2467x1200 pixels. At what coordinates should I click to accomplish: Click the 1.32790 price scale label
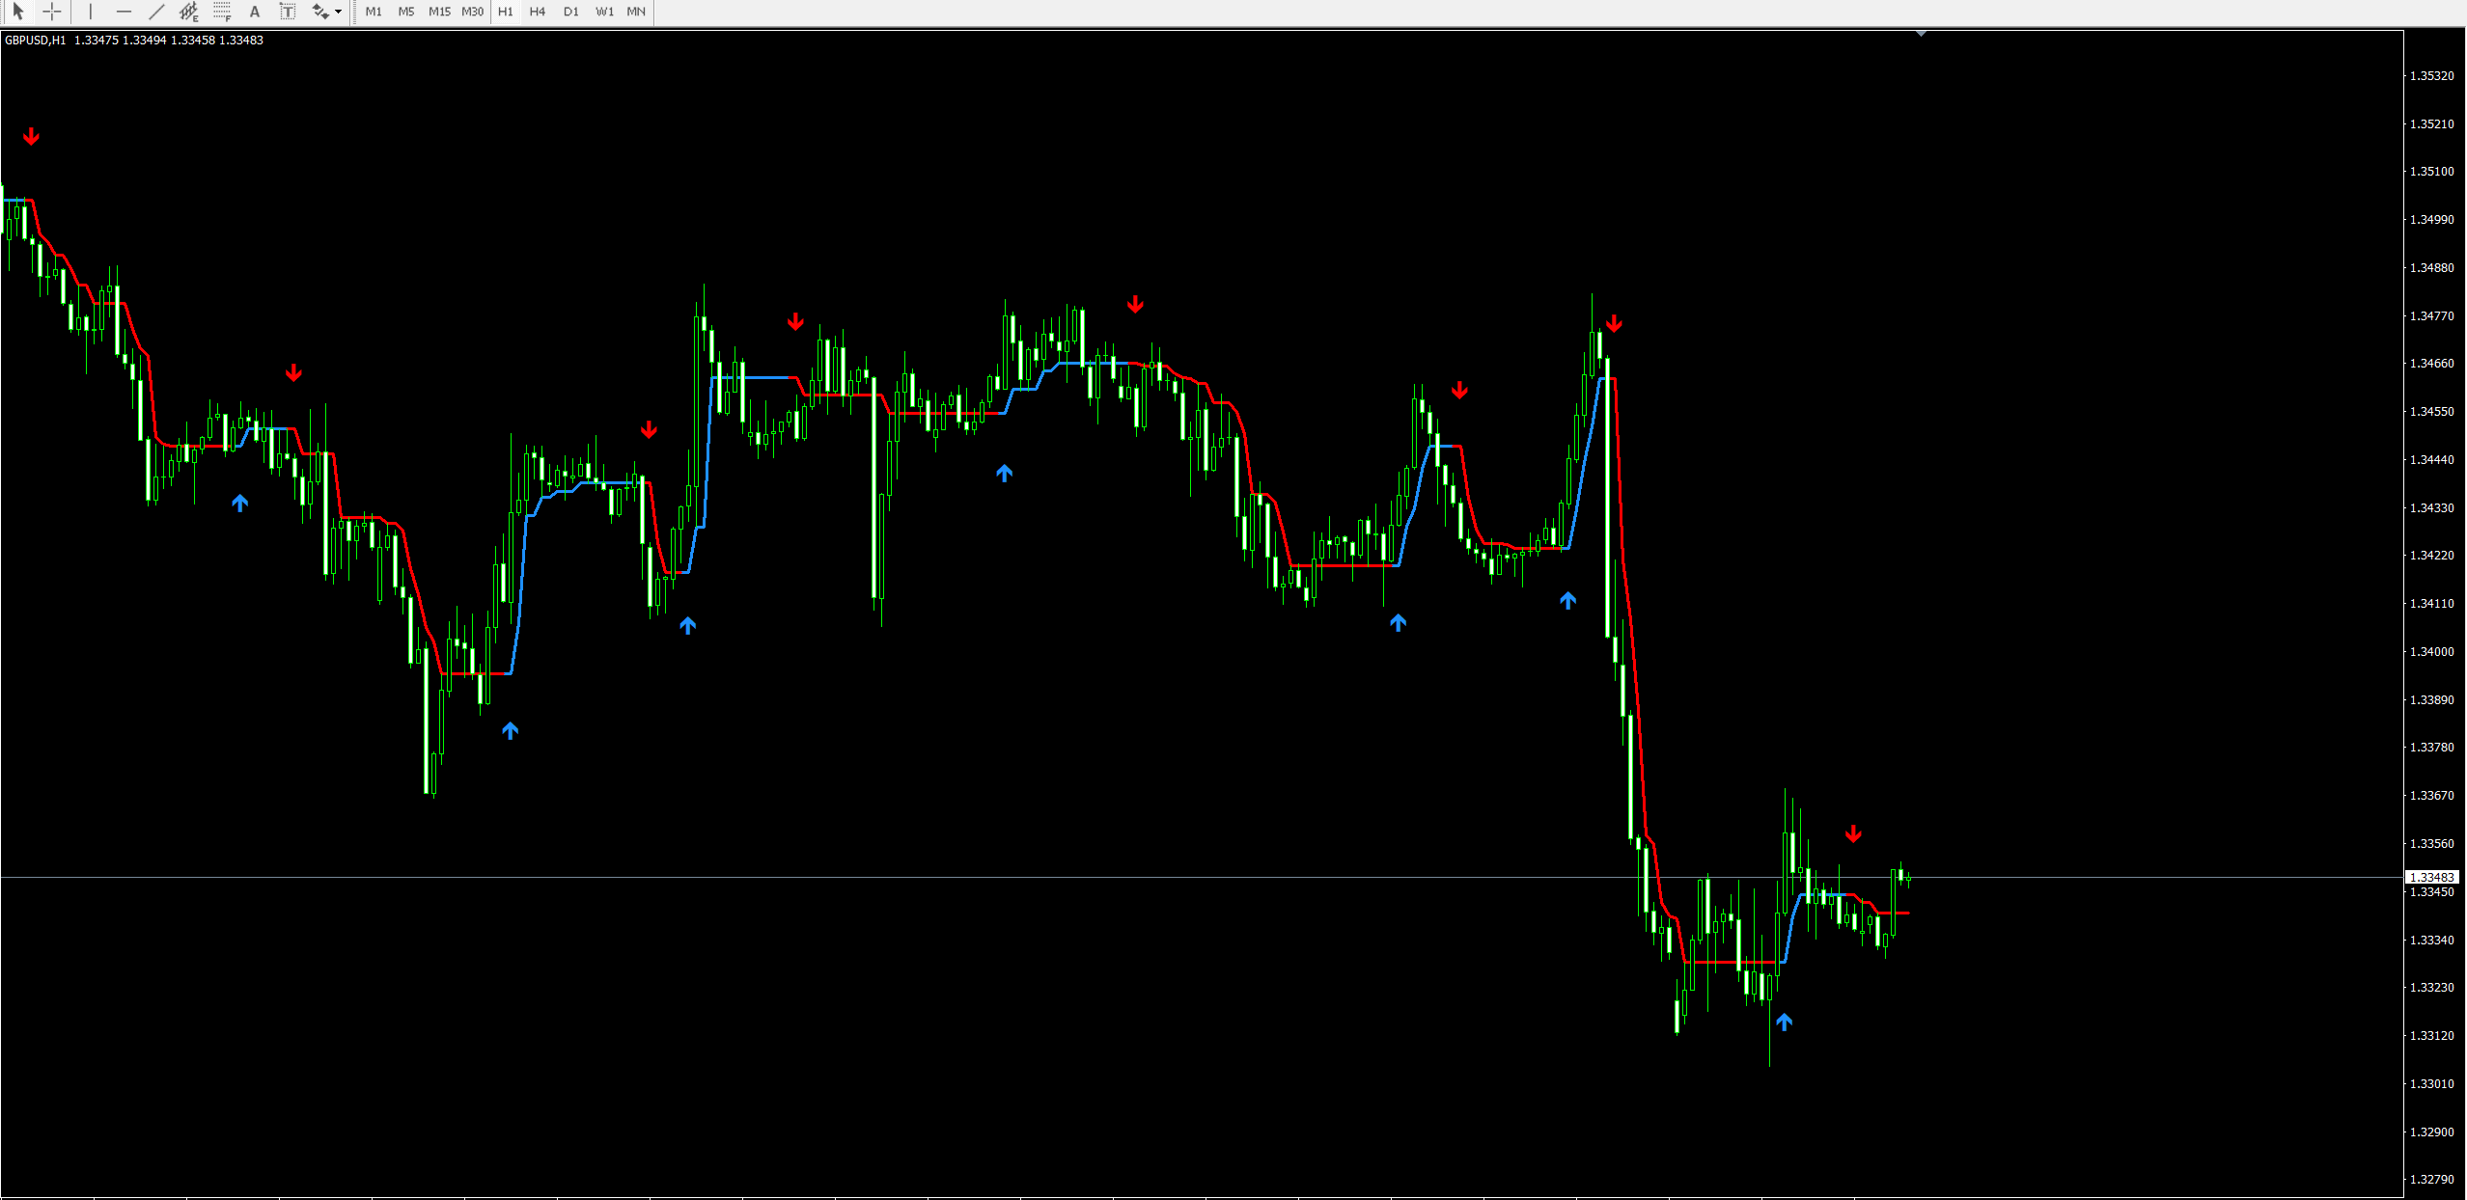coord(2431,1180)
